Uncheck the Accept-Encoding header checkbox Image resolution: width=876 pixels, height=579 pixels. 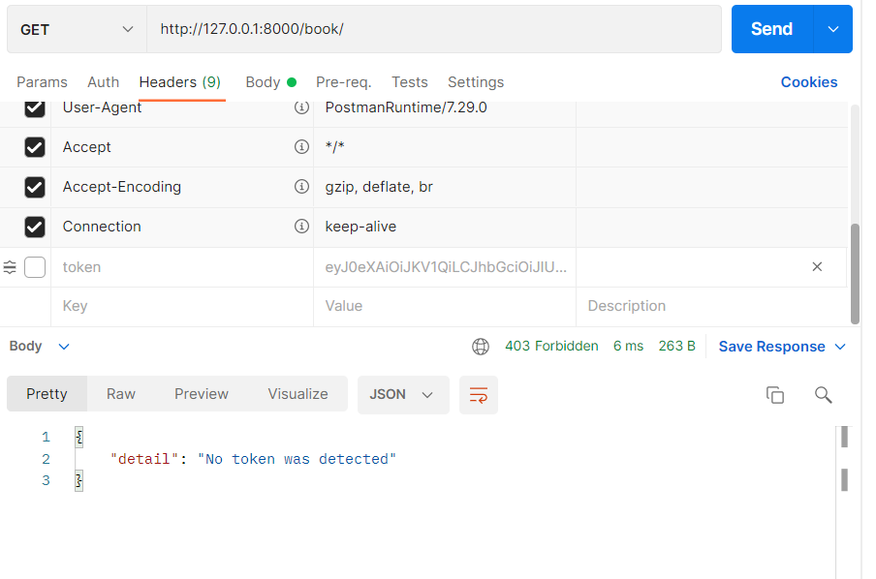tap(35, 187)
